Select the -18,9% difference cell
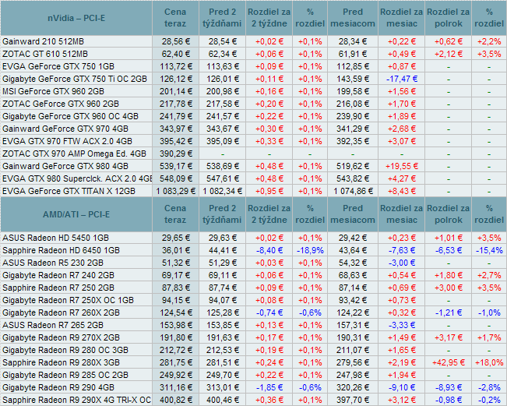This screenshot has width=507, height=406. point(310,250)
